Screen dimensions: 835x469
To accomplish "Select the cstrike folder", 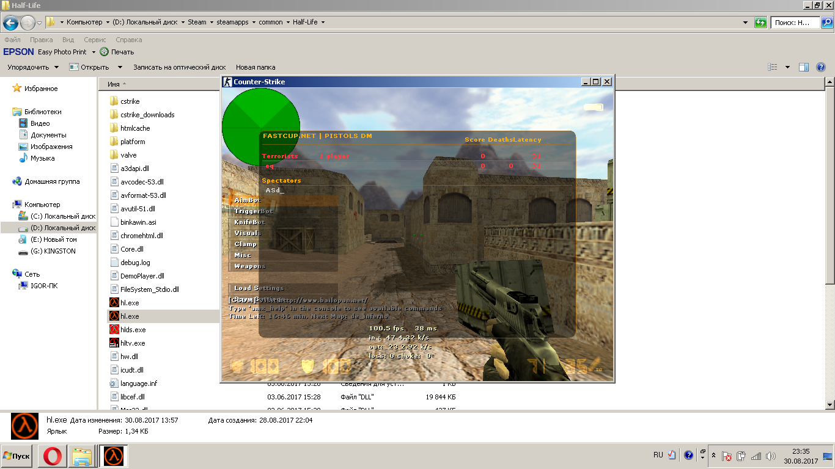I will point(130,101).
